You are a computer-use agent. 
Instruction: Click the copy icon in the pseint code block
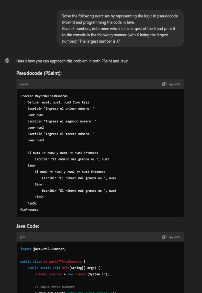click(164, 84)
